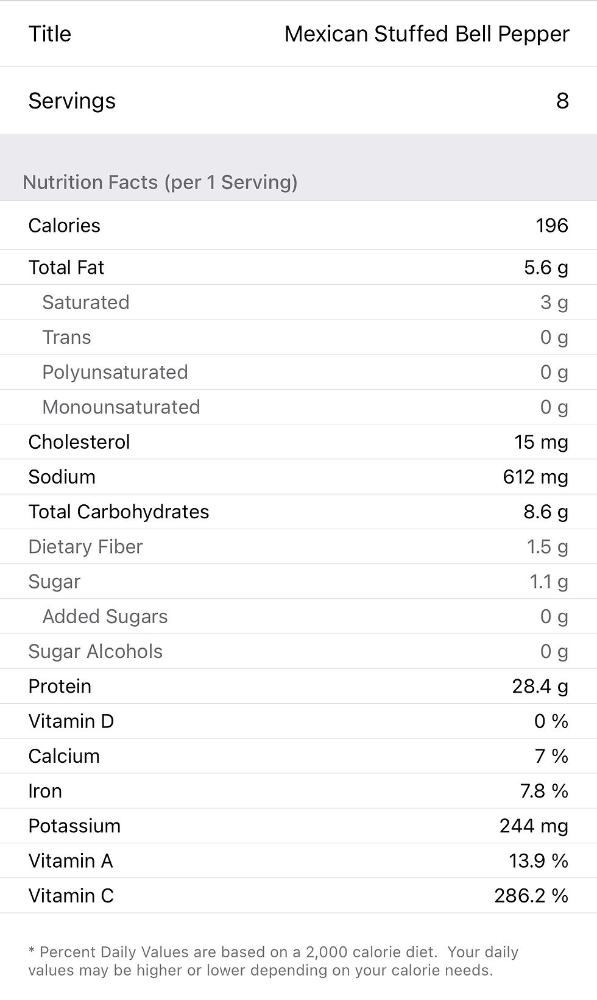Select the Sugar 1.1 g row
The width and height of the screenshot is (597, 1000).
coord(298,582)
